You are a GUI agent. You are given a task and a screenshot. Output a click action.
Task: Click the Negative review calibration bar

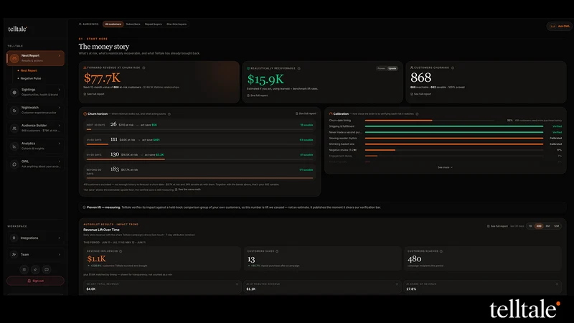(x=454, y=150)
